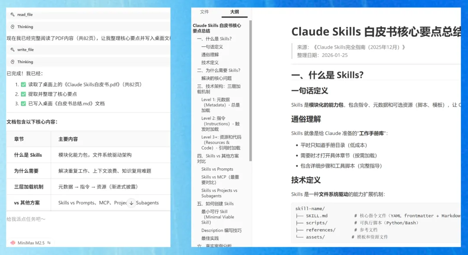Click the assets/ line in the code block
Image resolution: width=468 pixels, height=255 pixels.
342,237
